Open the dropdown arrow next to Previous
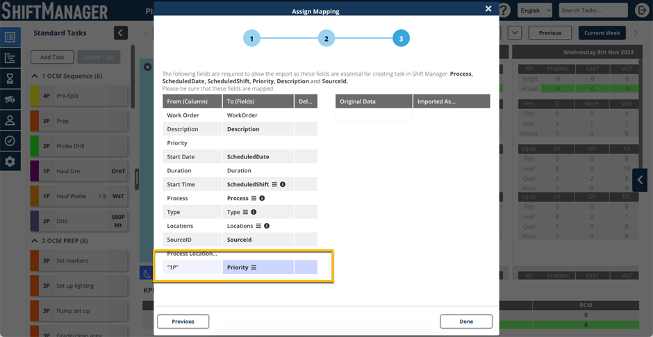 point(515,33)
